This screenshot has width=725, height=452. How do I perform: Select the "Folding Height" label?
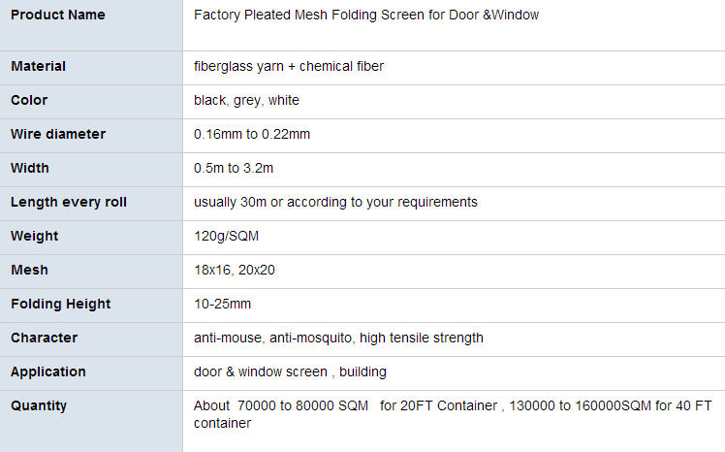61,304
